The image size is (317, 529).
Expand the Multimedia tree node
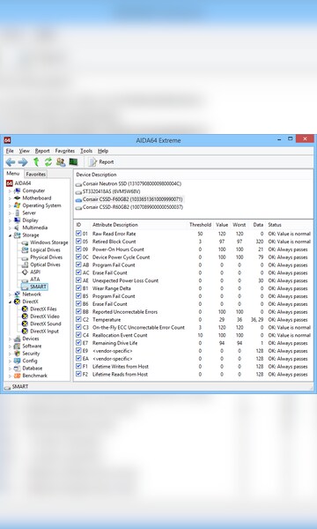(10, 228)
